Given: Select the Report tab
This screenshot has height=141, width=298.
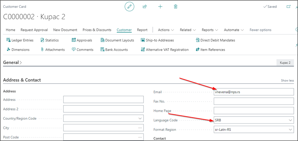Looking at the screenshot, I should tap(142, 30).
